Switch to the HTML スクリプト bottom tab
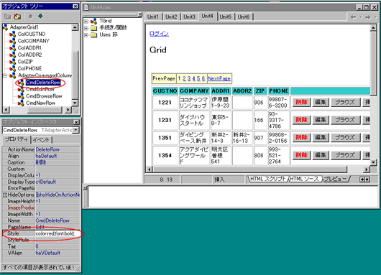 coord(268,179)
